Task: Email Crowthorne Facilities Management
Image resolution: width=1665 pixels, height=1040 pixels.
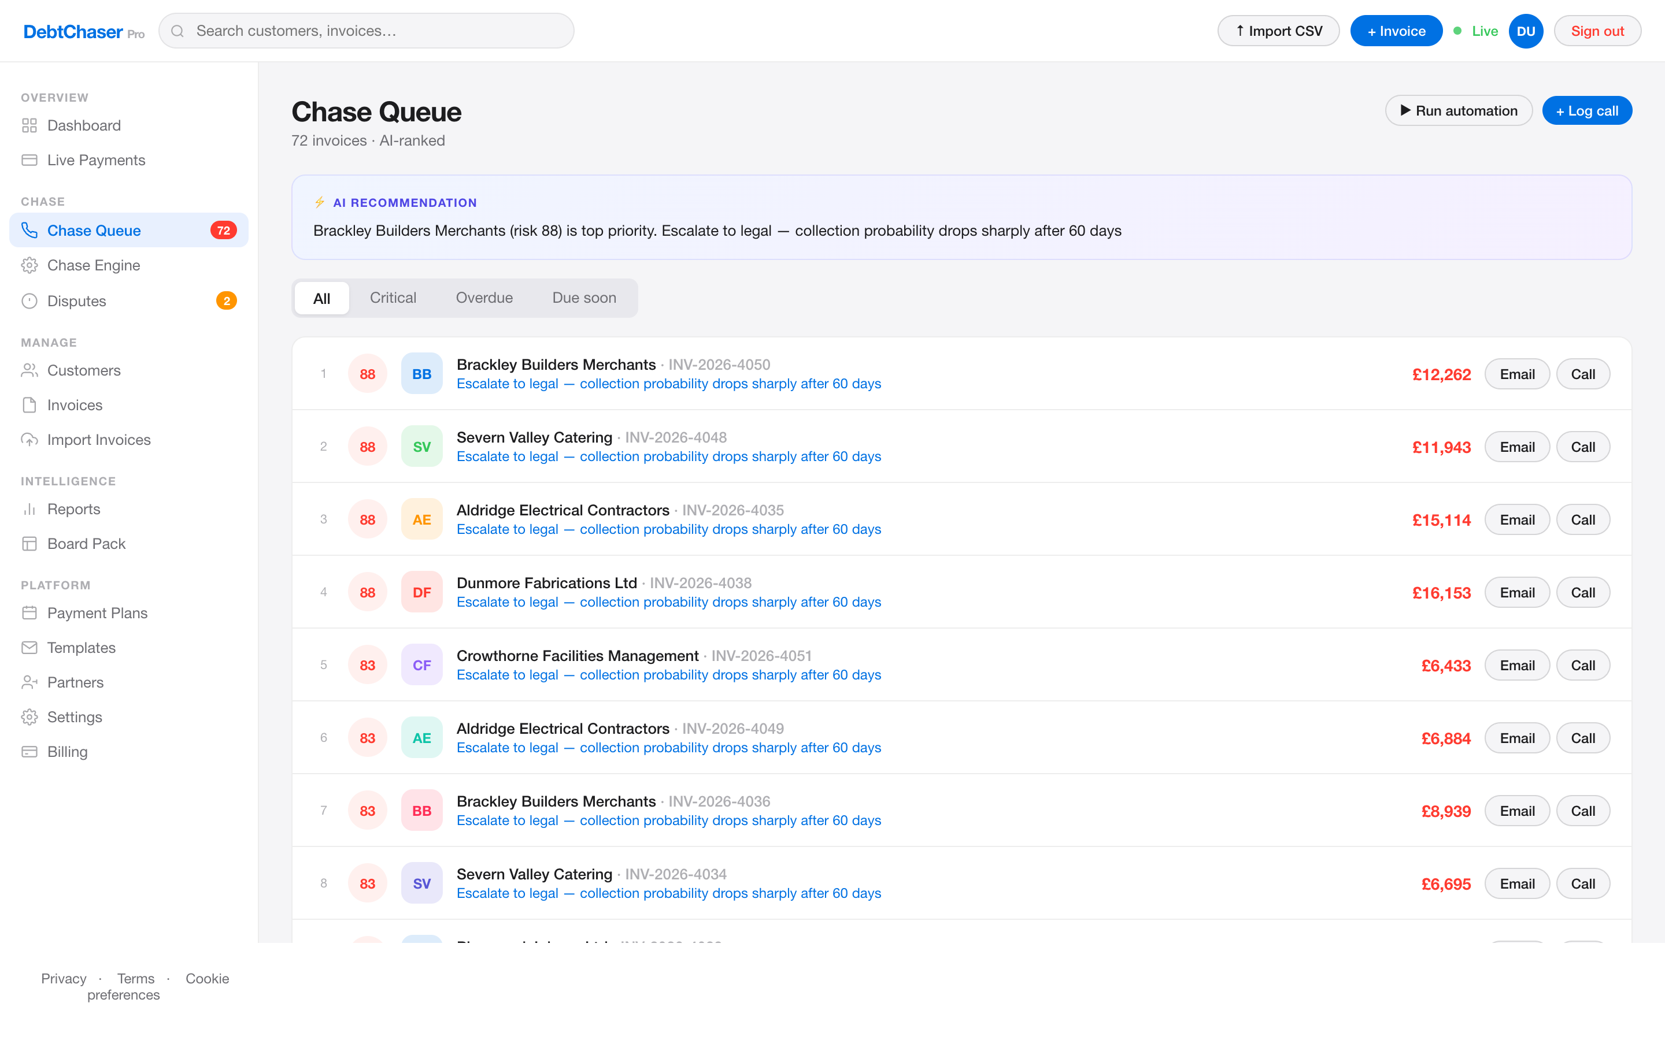Action: (x=1517, y=666)
